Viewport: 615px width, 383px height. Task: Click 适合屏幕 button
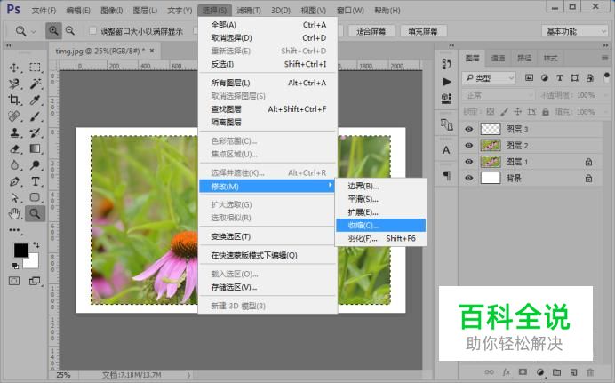pos(371,31)
